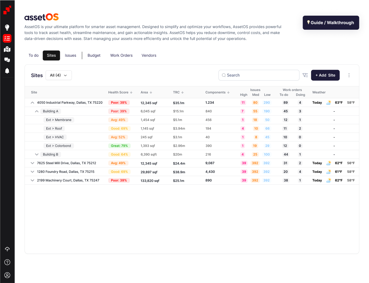The image size is (369, 283).
Task: Expand the 2199 Machinery Court row
Action: point(32,180)
